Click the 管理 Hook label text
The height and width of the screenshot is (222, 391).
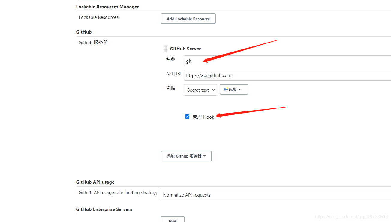[x=203, y=117]
